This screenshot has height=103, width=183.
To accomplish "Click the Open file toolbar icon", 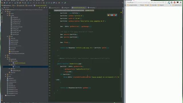I will point(2,3).
